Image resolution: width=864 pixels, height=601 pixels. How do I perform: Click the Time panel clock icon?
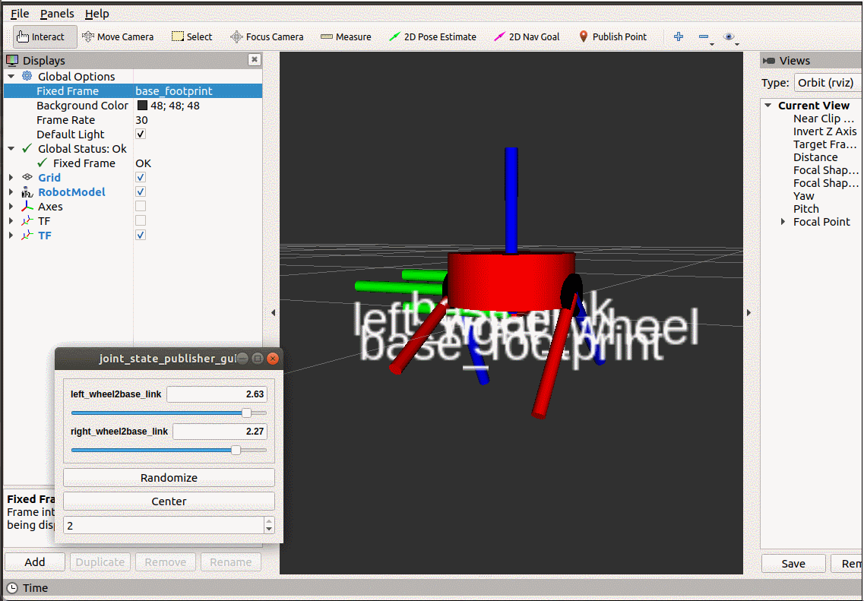tap(11, 588)
